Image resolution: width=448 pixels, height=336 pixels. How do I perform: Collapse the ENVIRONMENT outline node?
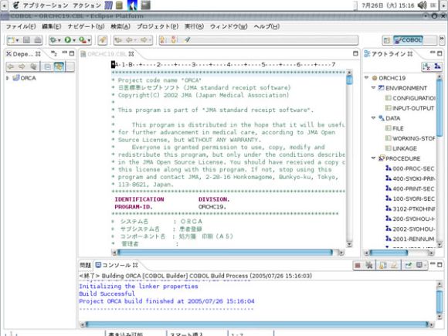(373, 88)
